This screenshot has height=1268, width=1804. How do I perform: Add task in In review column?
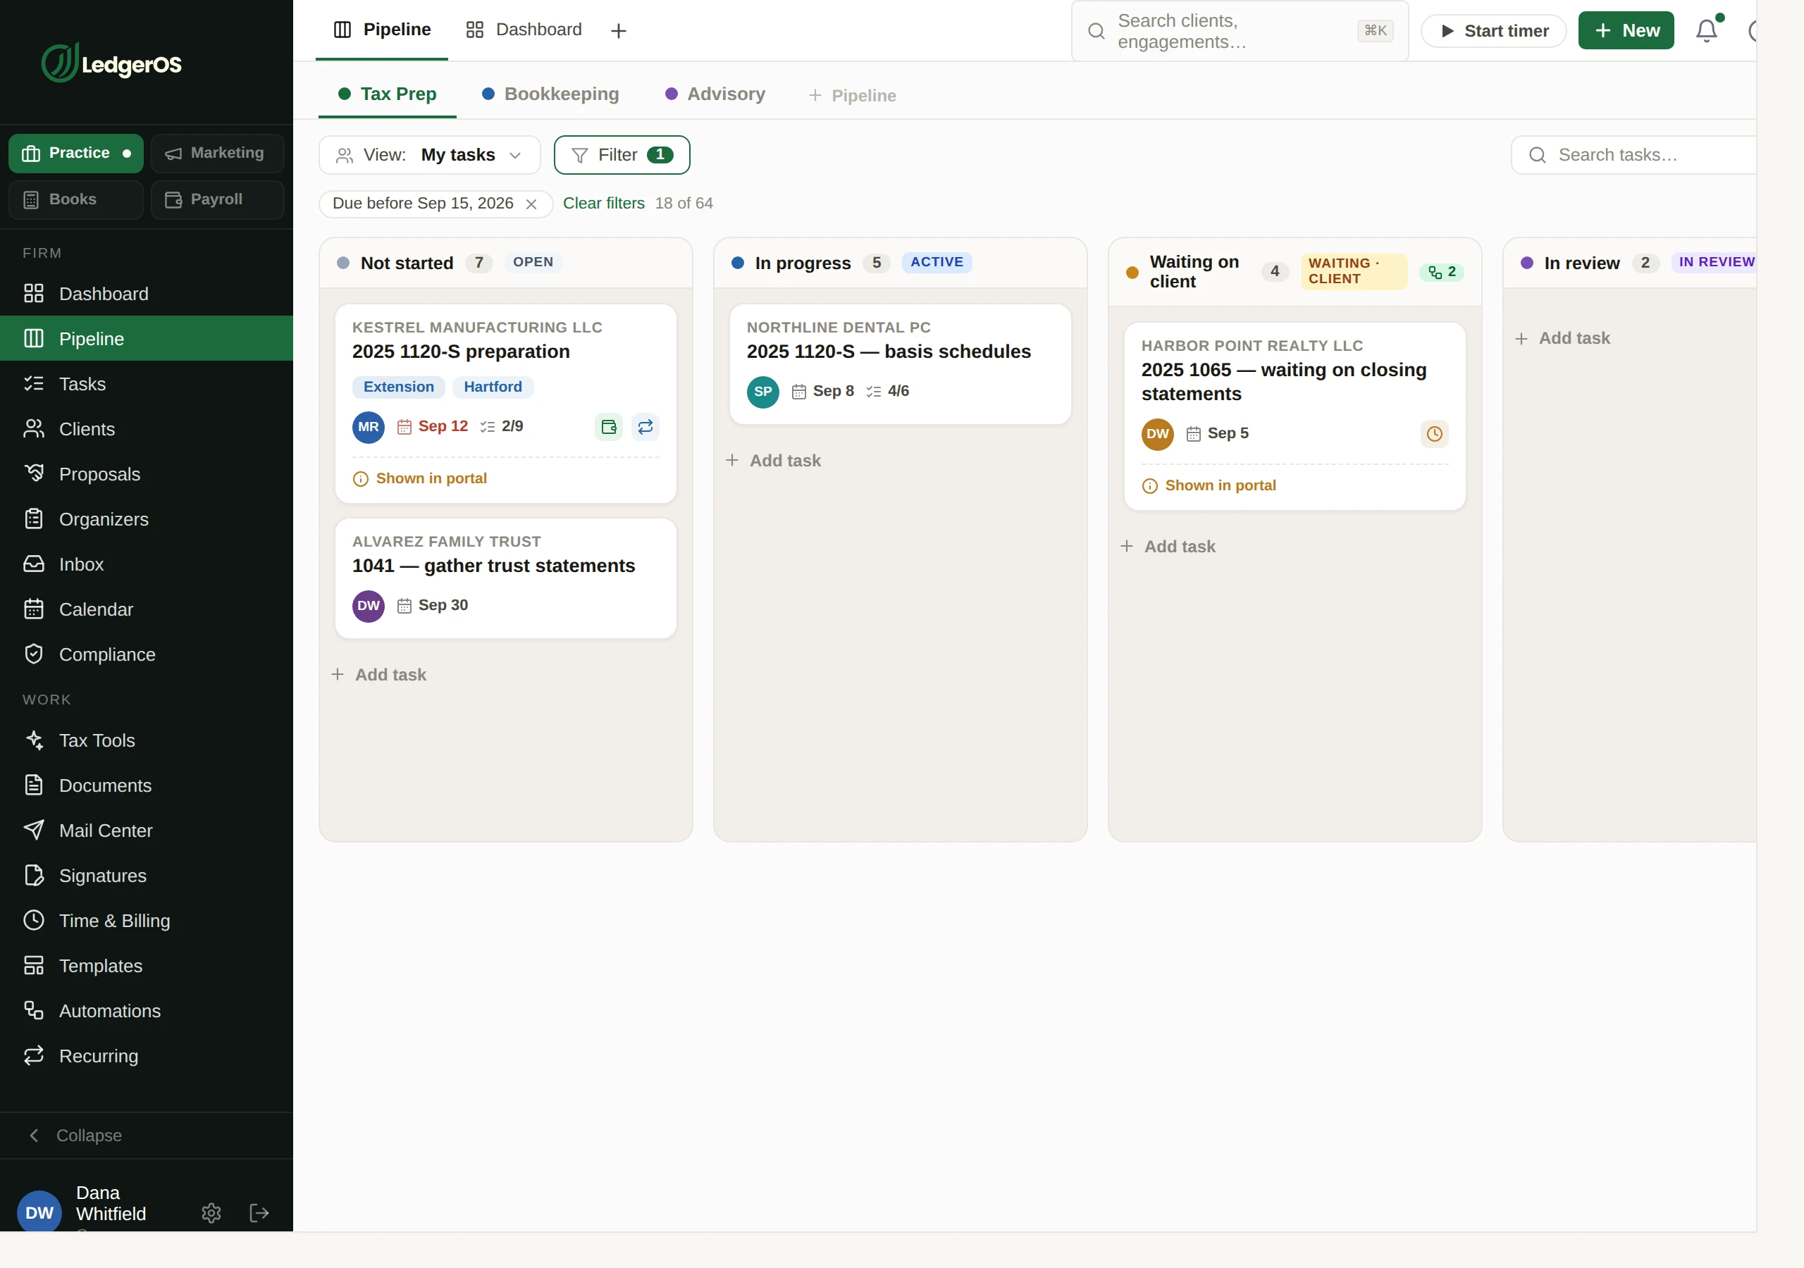tap(1563, 339)
